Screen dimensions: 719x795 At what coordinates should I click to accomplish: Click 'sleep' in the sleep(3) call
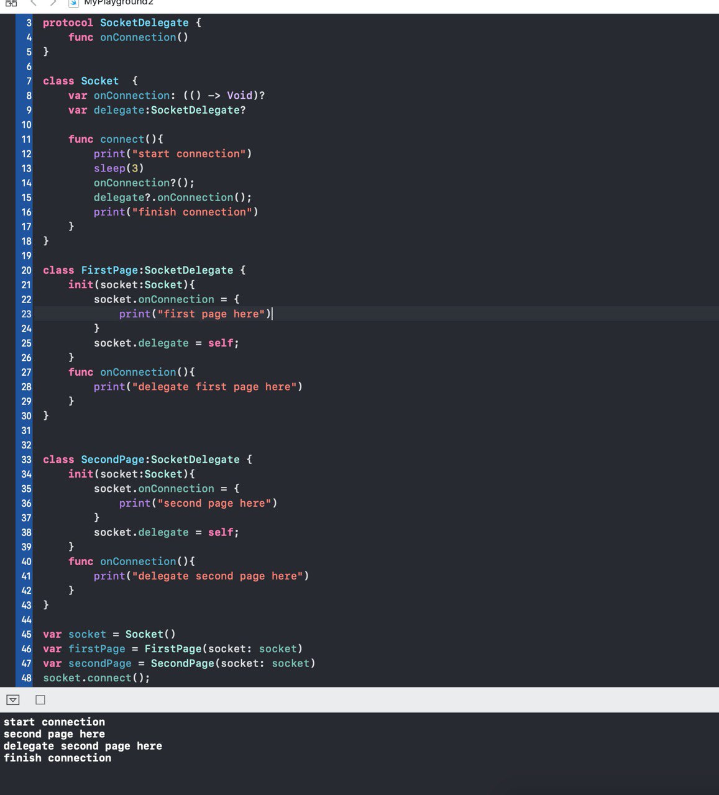click(x=109, y=169)
